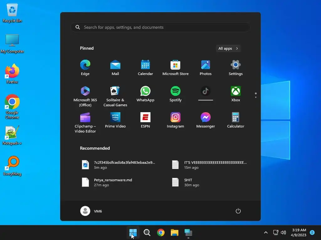Viewport: 321px width, 240px height.
Task: Click All apps button
Action: [228, 48]
